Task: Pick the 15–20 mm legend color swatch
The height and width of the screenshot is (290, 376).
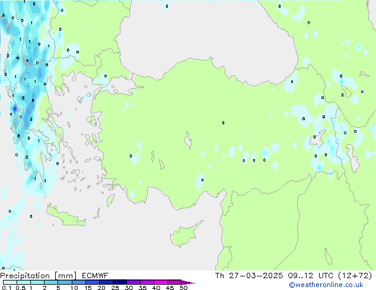Action: (x=93, y=282)
